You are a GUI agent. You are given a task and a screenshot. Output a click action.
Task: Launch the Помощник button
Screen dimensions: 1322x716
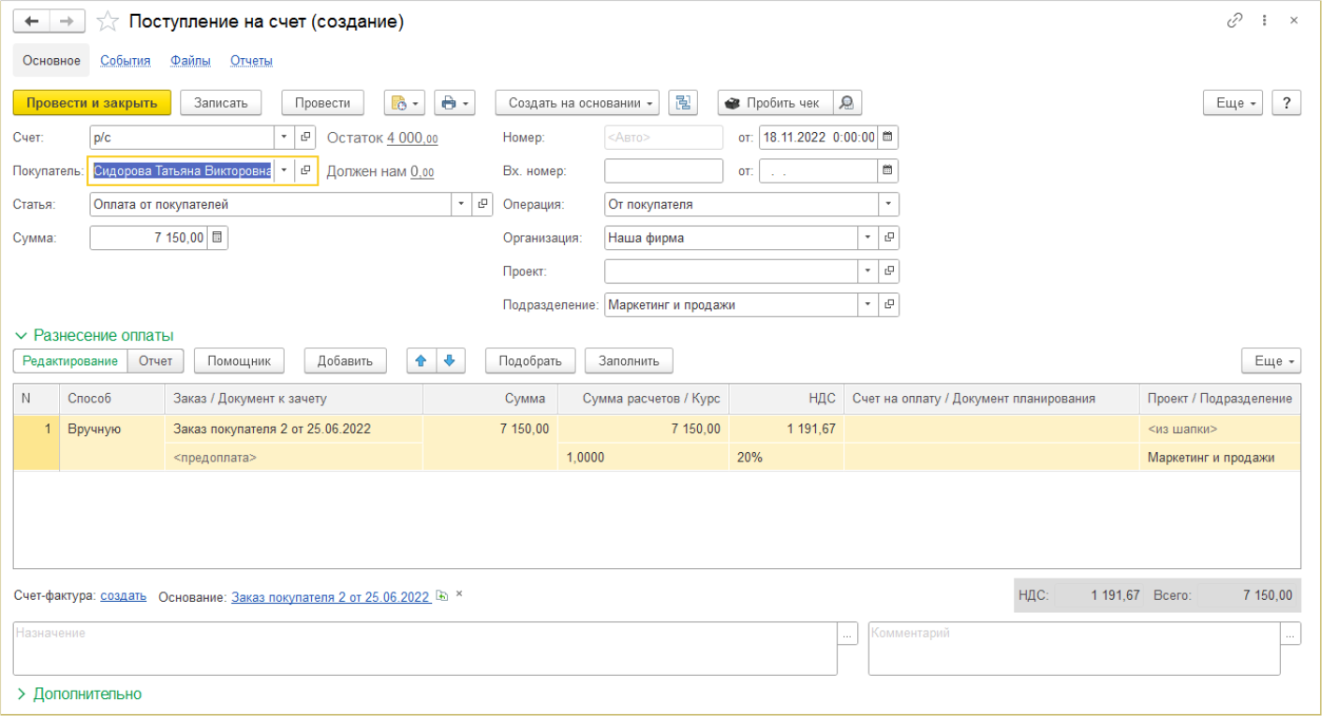pyautogui.click(x=239, y=360)
